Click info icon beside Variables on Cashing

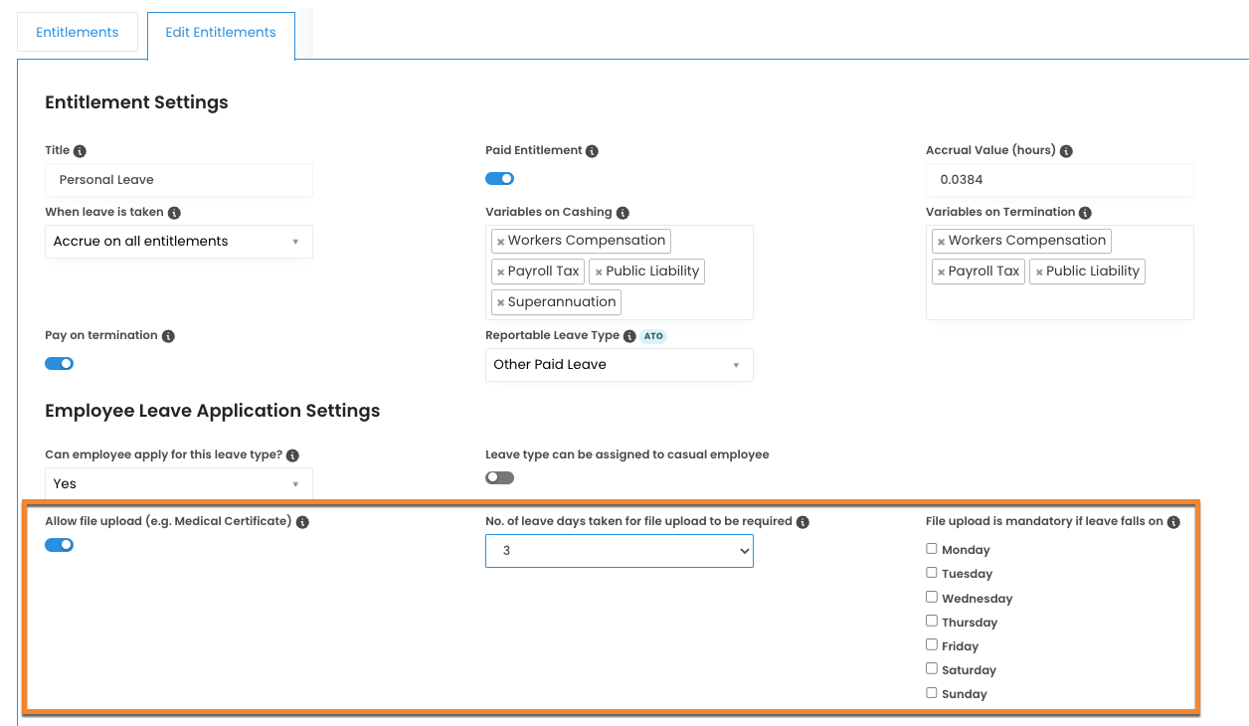623,213
